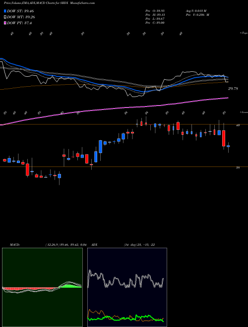The height and width of the screenshot is (327, 248).
Task: Click the 'MACD:' panel title
Action: [14, 245]
